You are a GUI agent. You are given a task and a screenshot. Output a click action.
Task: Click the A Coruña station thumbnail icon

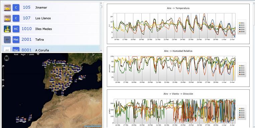point(7,49)
